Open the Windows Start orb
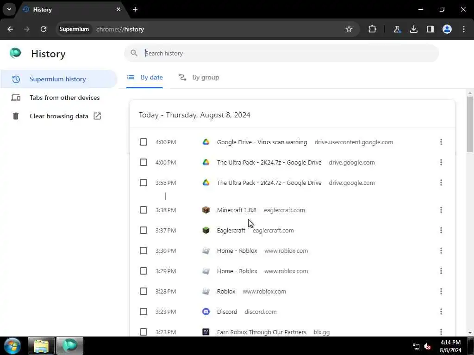474x355 pixels. pyautogui.click(x=12, y=346)
